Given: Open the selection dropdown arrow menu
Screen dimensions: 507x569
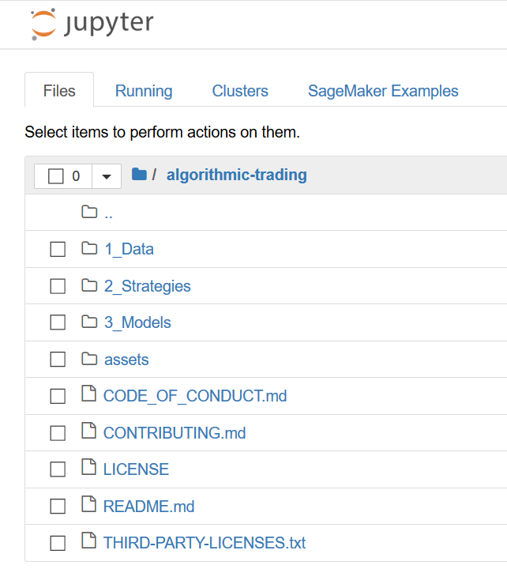Looking at the screenshot, I should click(x=107, y=176).
